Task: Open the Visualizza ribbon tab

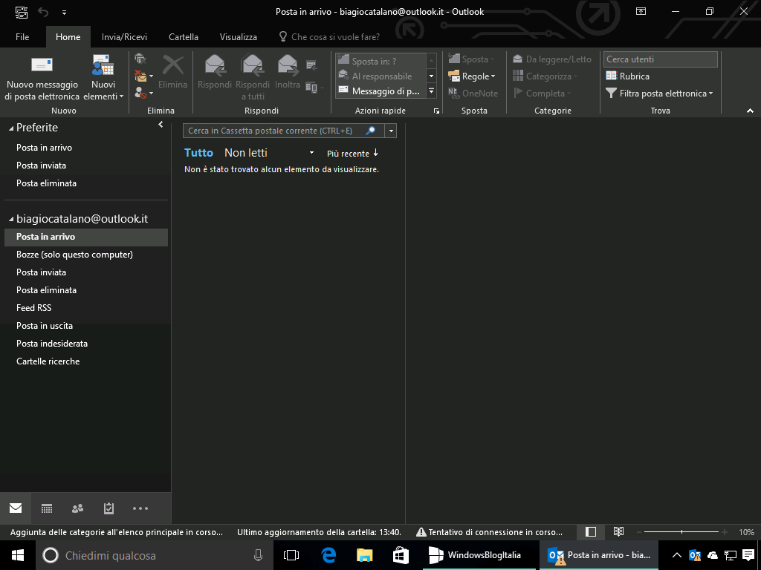Action: [x=238, y=36]
